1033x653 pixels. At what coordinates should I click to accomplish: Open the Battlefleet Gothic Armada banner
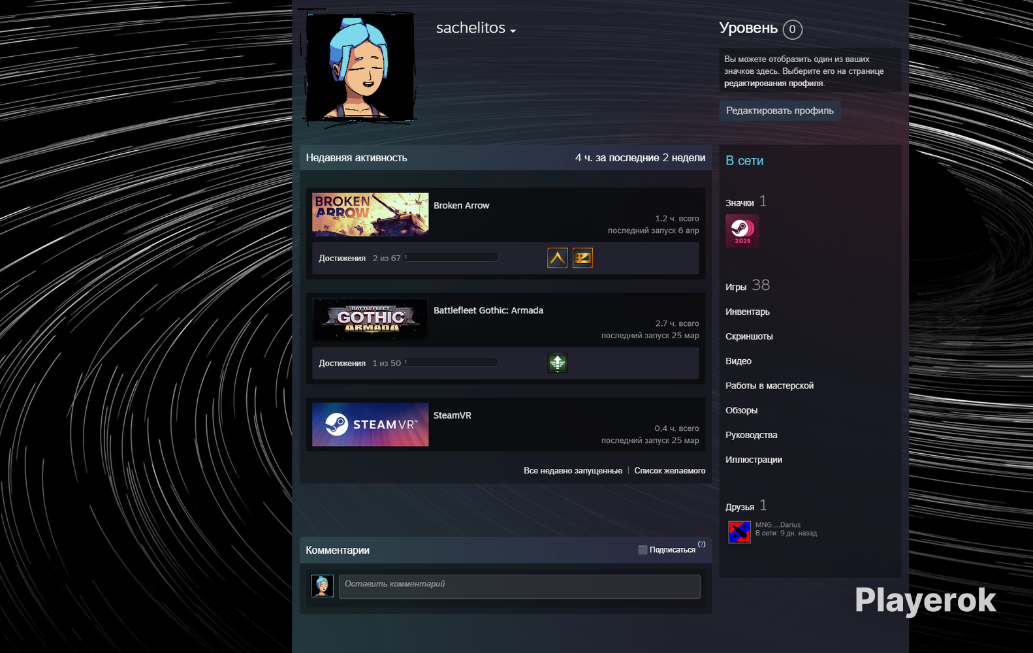[370, 319]
